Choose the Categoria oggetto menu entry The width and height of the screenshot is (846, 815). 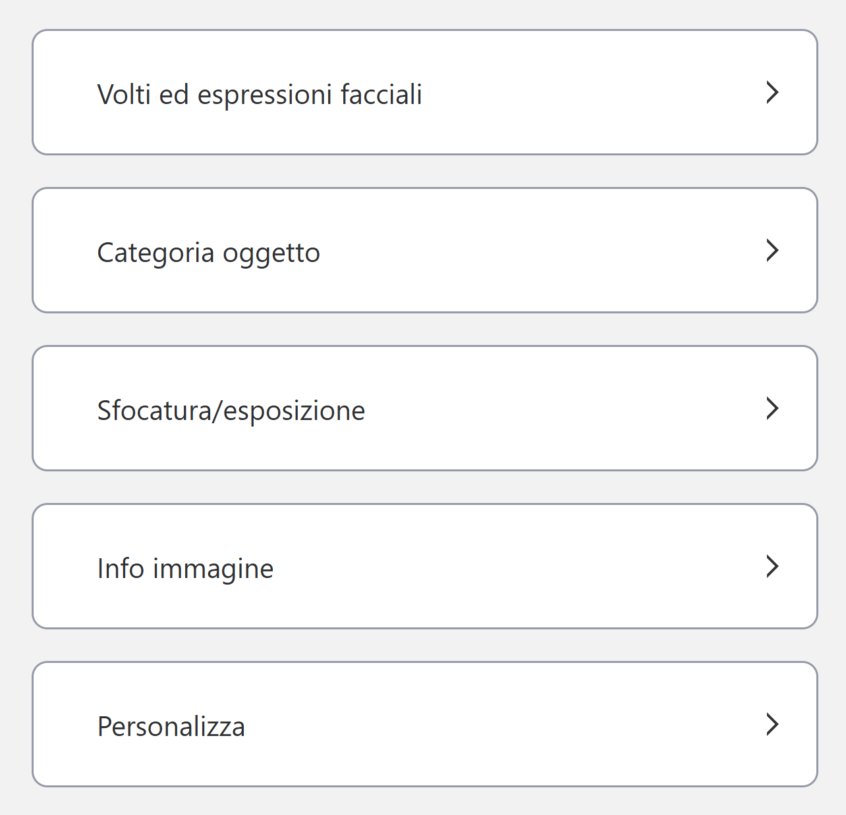pyautogui.click(x=208, y=253)
